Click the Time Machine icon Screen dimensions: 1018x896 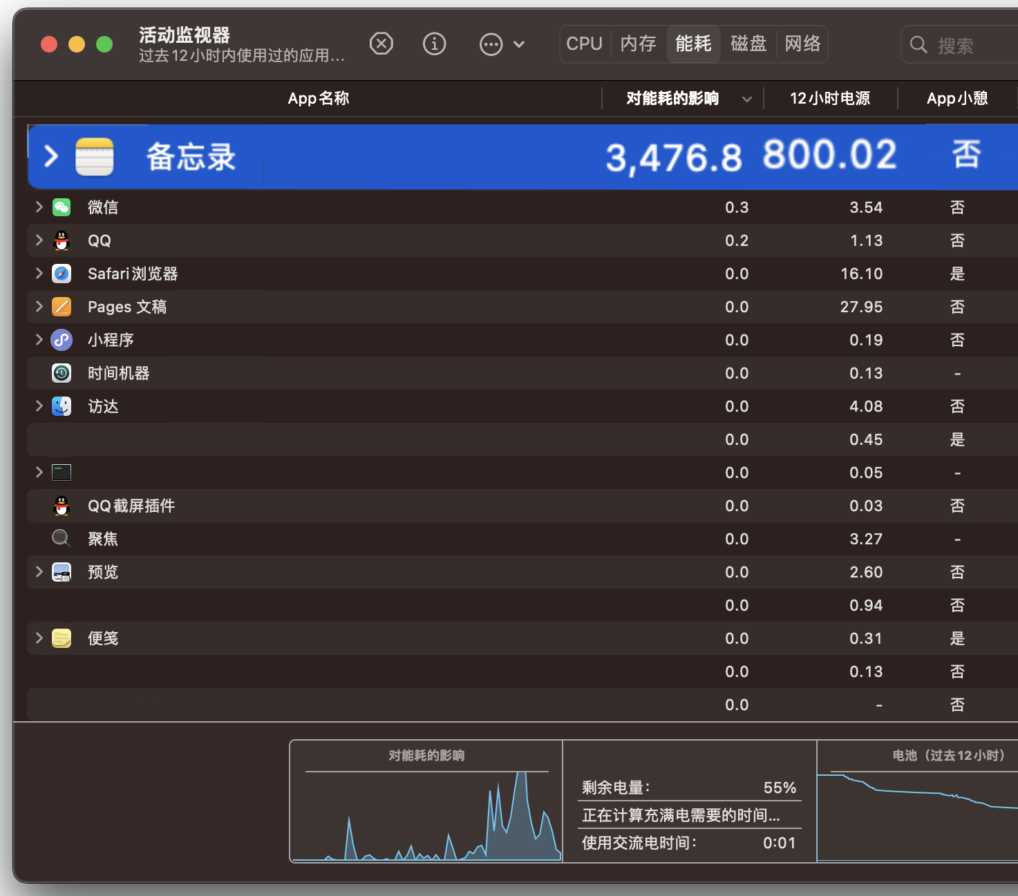click(62, 373)
